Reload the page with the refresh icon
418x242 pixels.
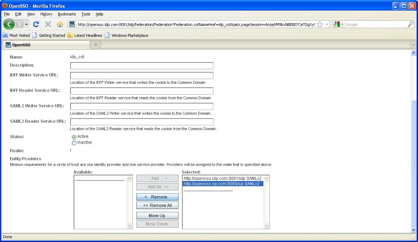click(36, 24)
